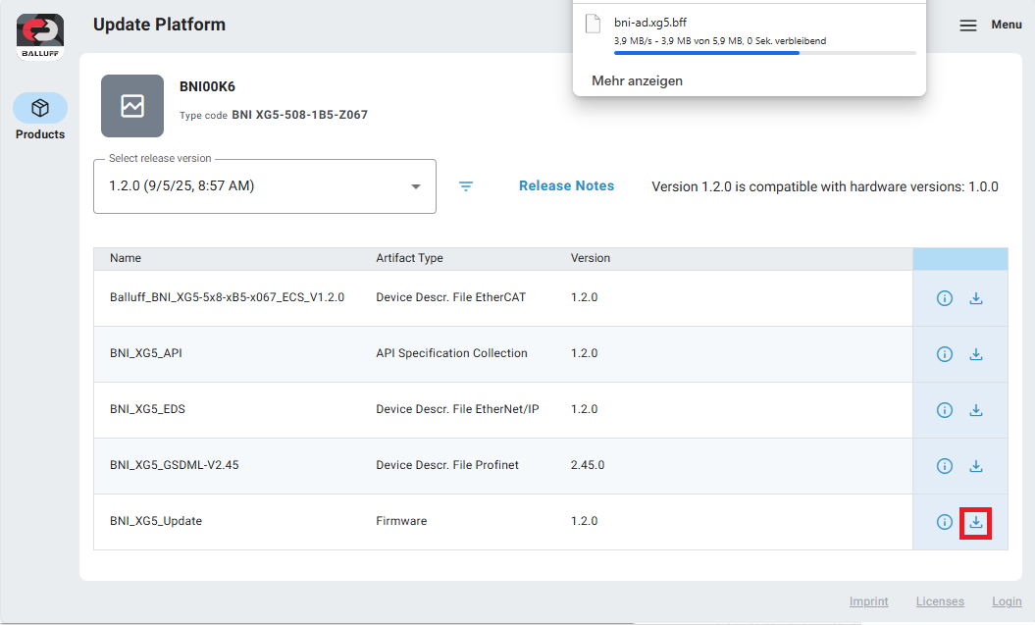
Task: Open the Products section in sidebar
Action: pos(40,117)
